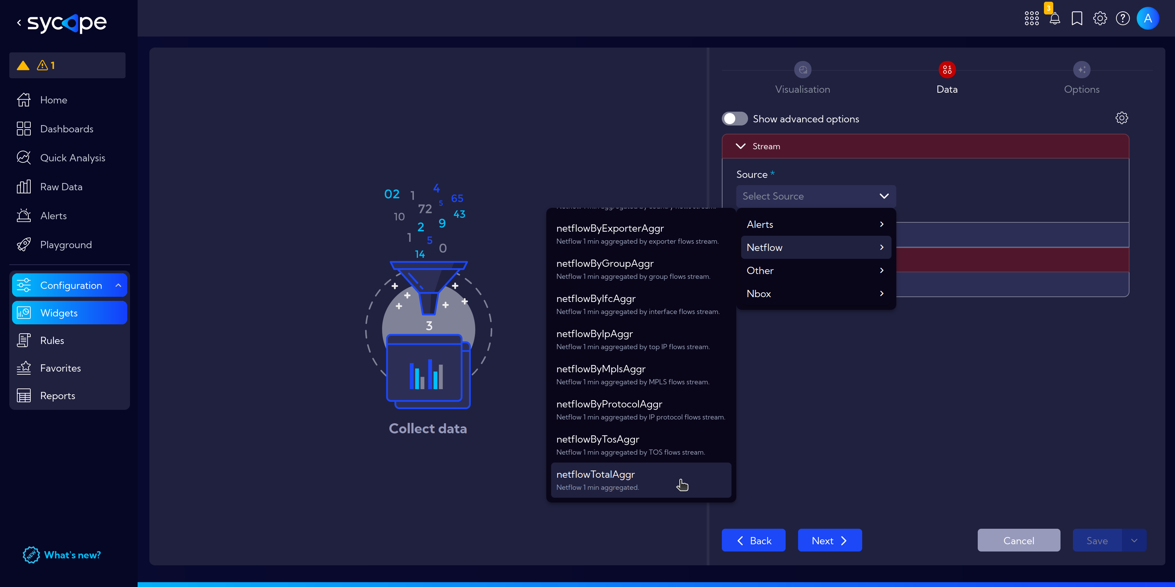
Task: Expand the Netflow source submenu arrow
Action: pos(882,247)
